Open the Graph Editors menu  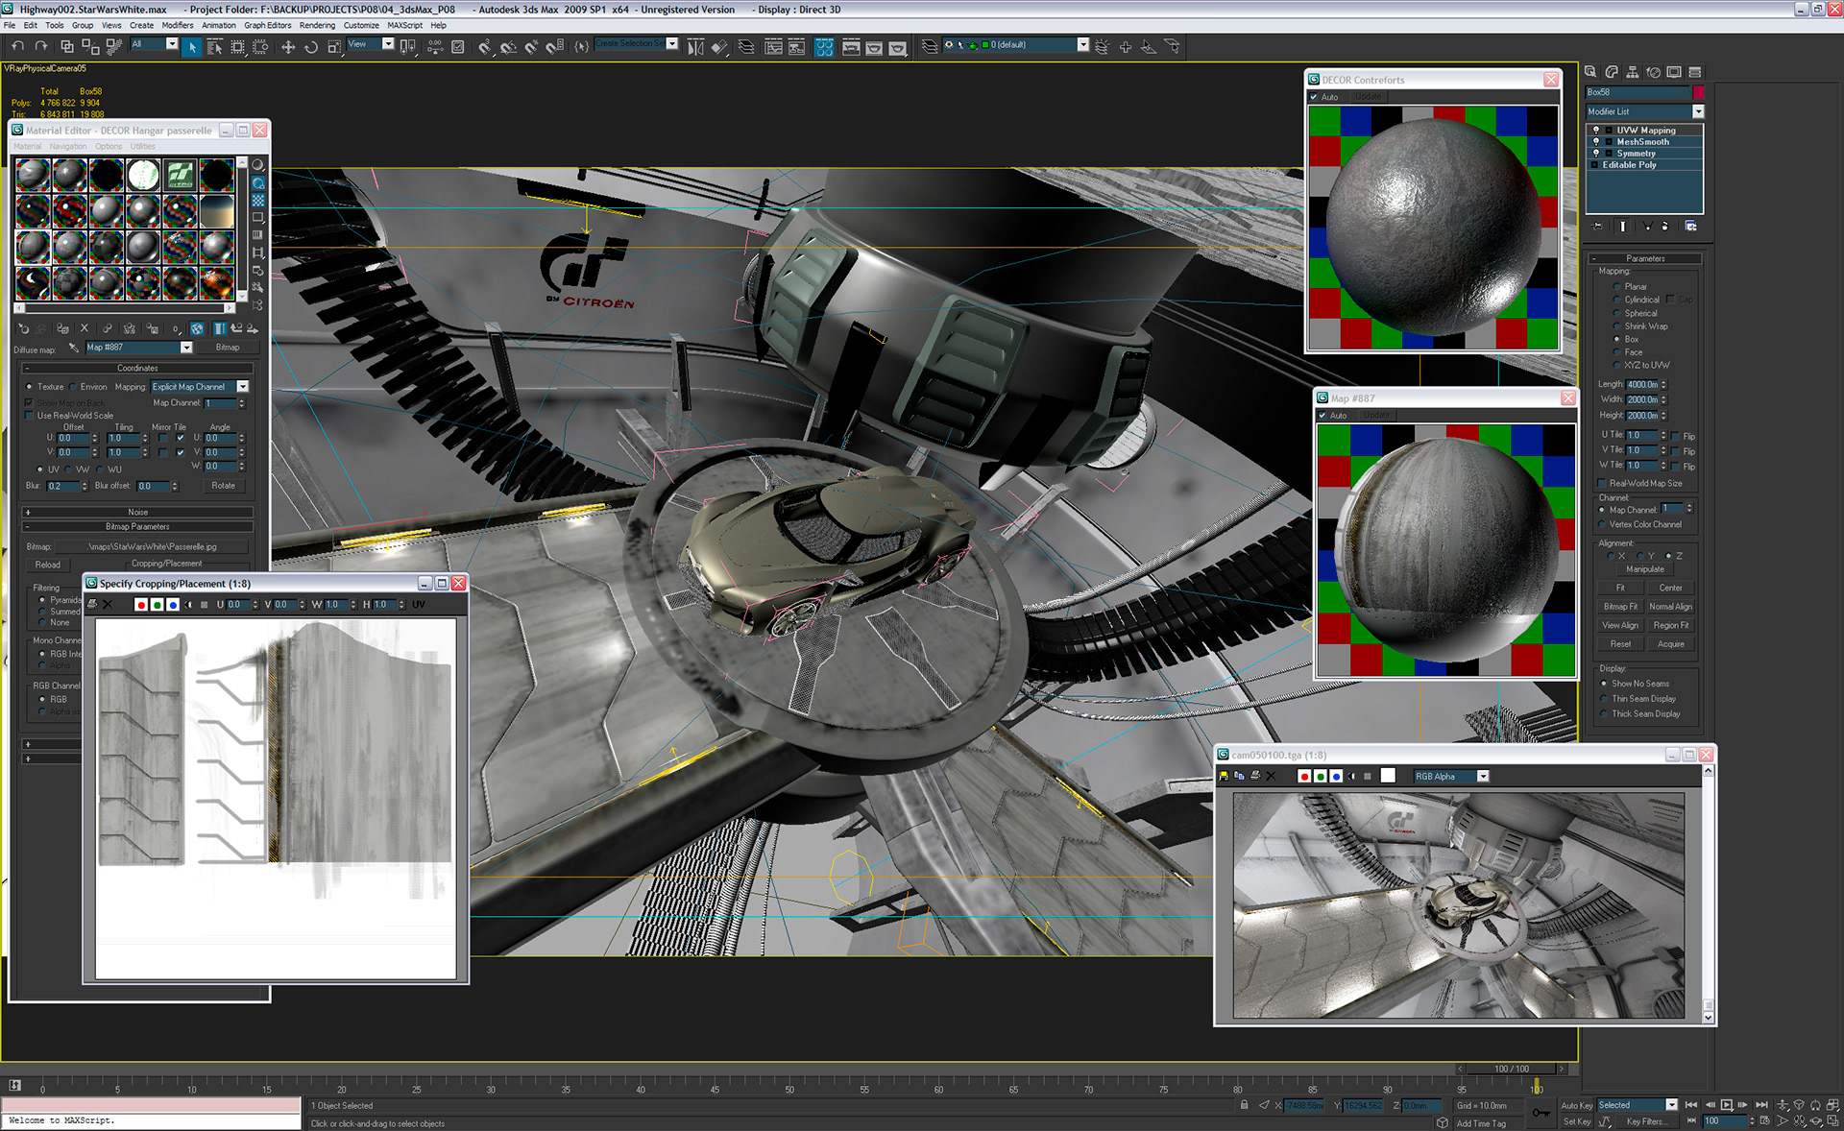[267, 25]
